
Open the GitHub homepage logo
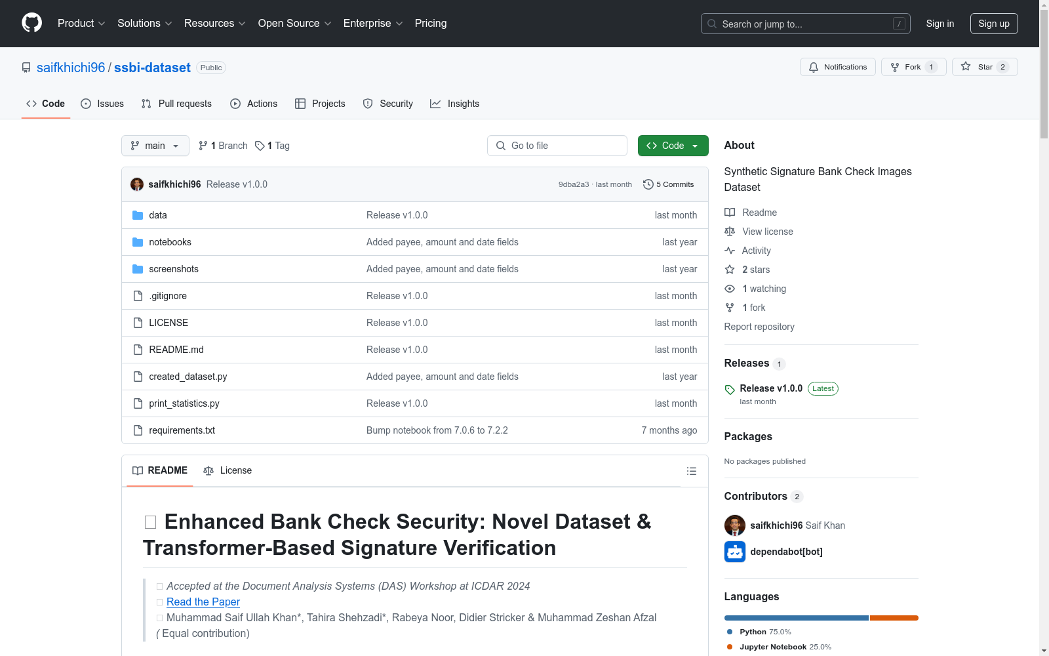31,23
